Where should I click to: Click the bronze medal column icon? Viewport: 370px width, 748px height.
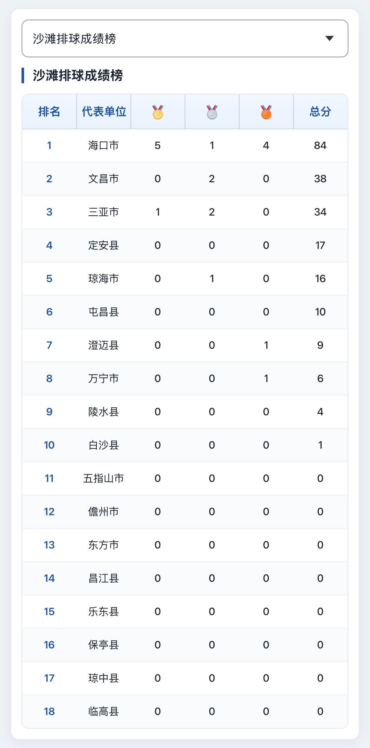tap(266, 112)
